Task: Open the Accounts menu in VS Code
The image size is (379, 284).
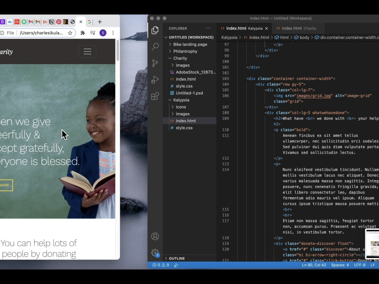Action: (155, 236)
